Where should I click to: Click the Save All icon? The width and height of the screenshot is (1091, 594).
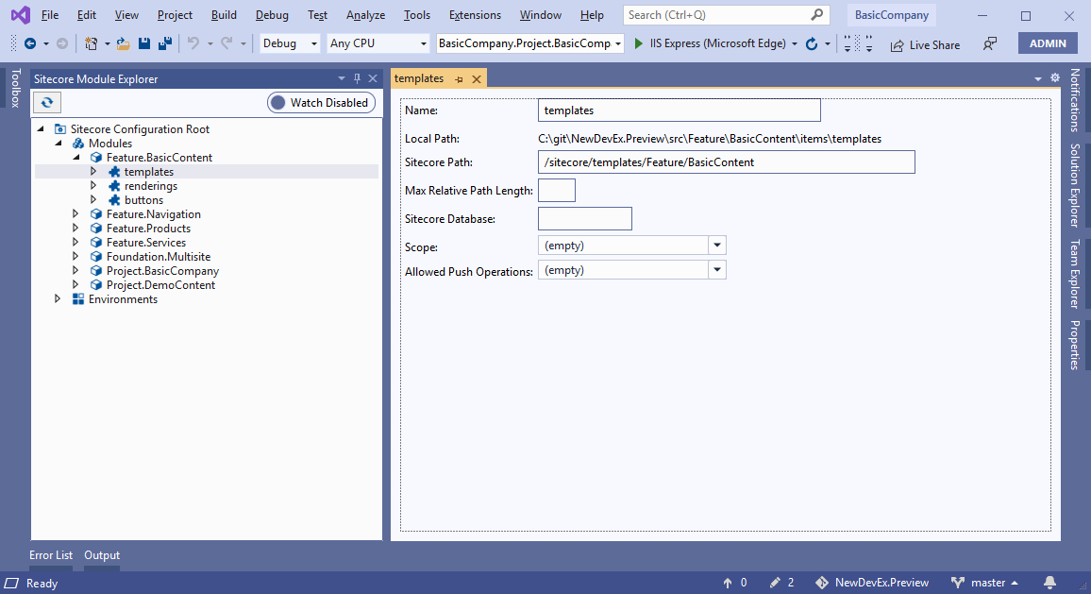[x=165, y=43]
